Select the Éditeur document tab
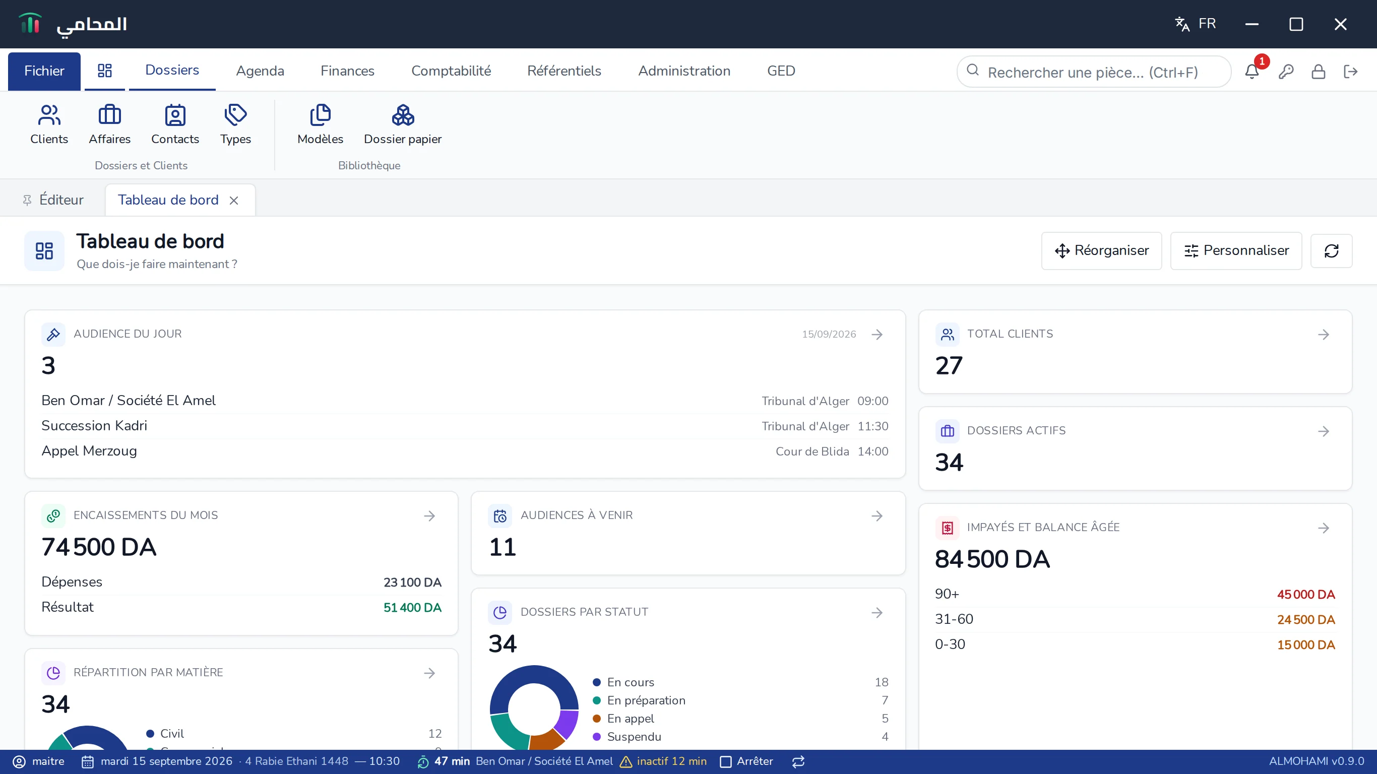The height and width of the screenshot is (774, 1377). click(x=53, y=201)
